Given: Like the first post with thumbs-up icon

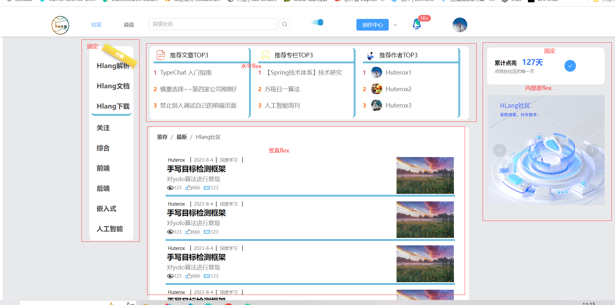Looking at the screenshot, I should [x=188, y=188].
